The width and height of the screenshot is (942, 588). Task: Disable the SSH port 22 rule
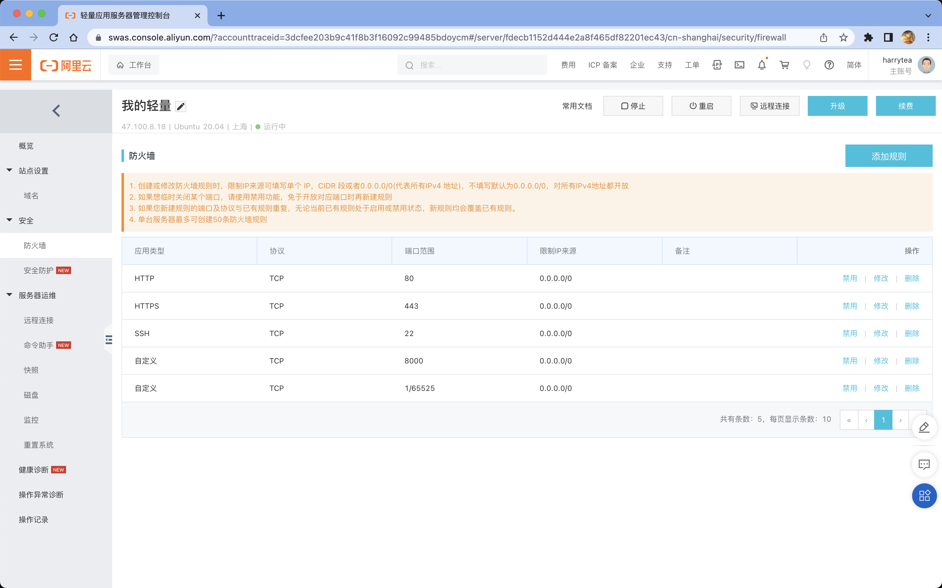[x=849, y=333]
